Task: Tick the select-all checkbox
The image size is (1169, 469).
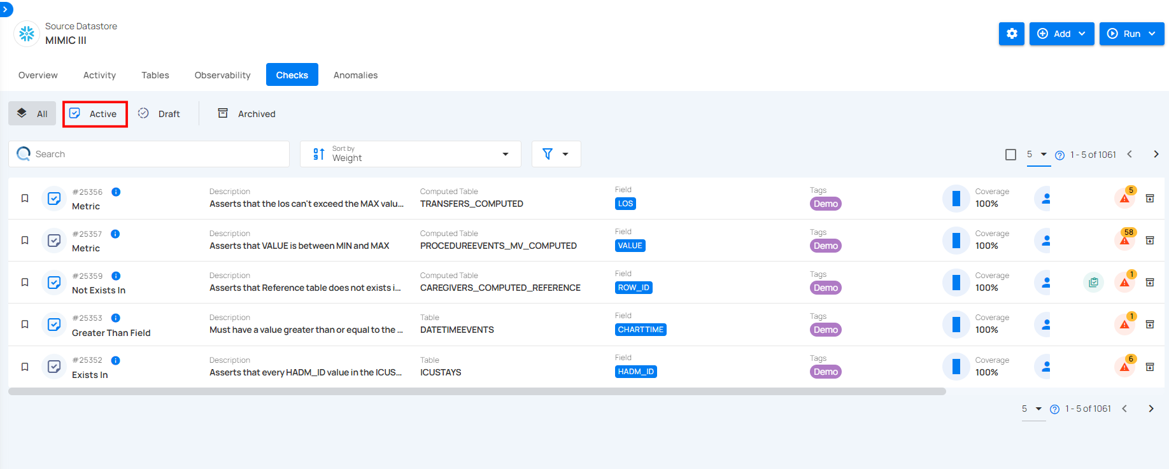Action: (x=1010, y=155)
